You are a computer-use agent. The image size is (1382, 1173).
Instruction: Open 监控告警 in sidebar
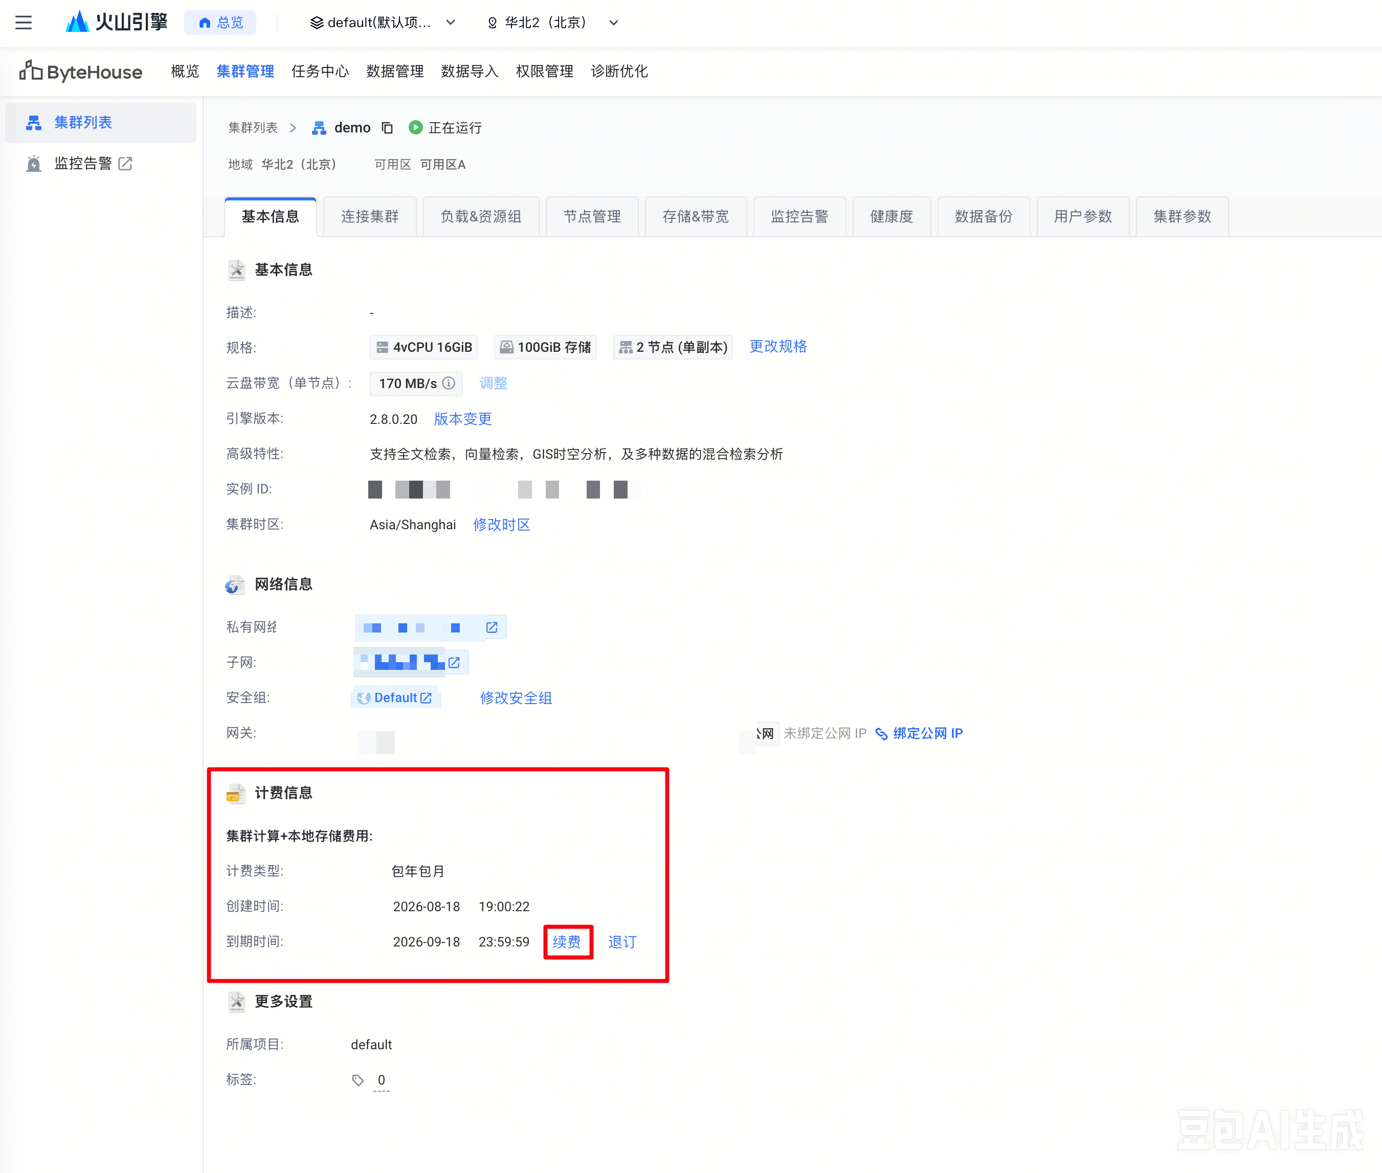[x=93, y=164]
